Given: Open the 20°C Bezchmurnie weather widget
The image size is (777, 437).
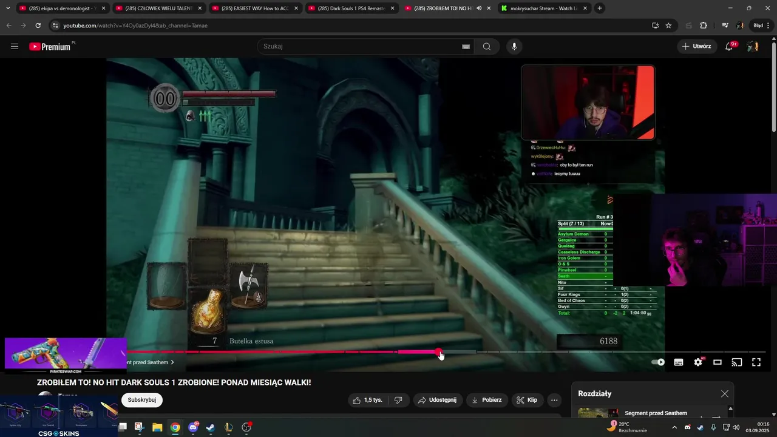Looking at the screenshot, I should click(628, 427).
